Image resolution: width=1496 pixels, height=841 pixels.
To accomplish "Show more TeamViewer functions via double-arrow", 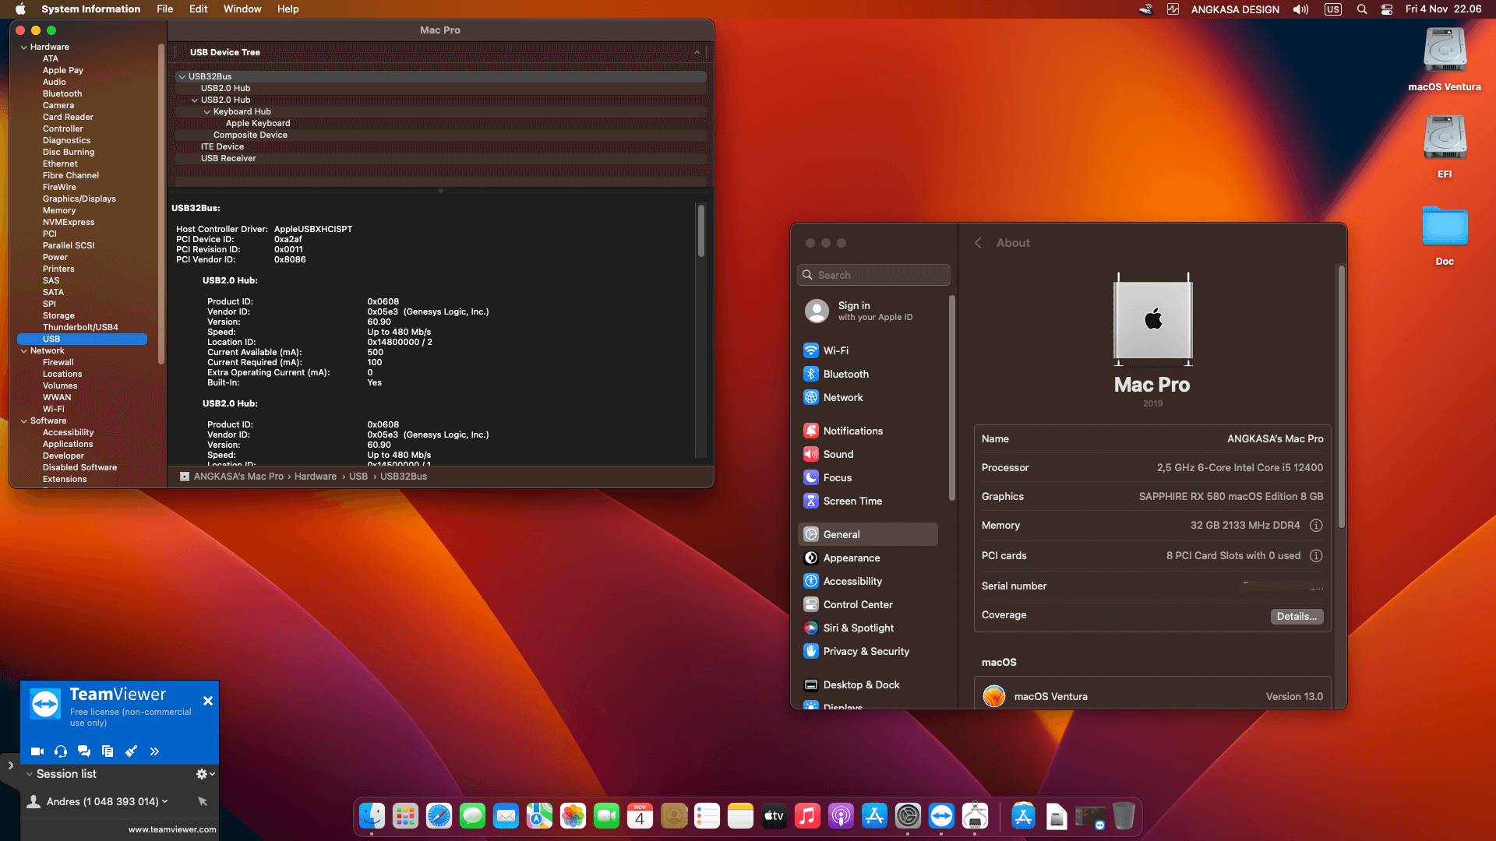I will tap(154, 751).
